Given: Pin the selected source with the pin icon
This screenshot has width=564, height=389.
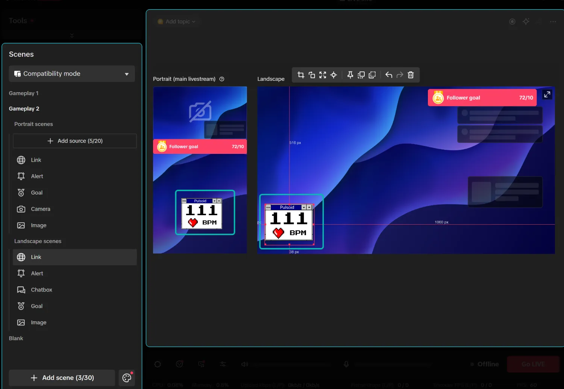Looking at the screenshot, I should click(x=350, y=75).
